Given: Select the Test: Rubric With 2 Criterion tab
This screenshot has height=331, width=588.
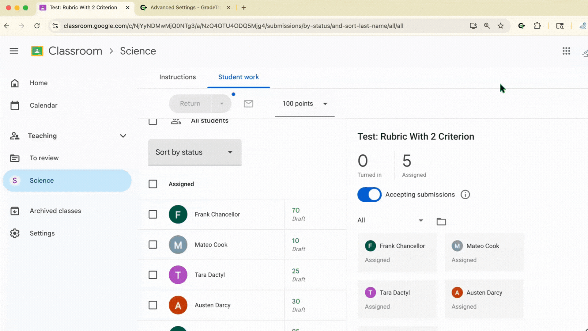Looking at the screenshot, I should (x=85, y=8).
